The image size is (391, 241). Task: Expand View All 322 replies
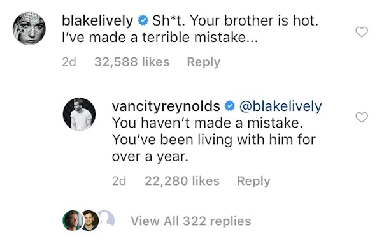[x=191, y=221]
